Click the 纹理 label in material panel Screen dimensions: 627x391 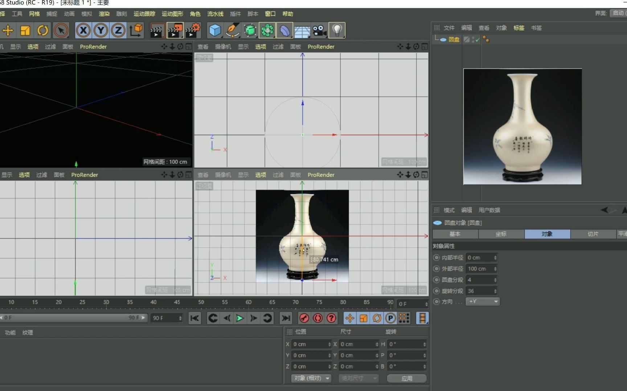[28, 332]
